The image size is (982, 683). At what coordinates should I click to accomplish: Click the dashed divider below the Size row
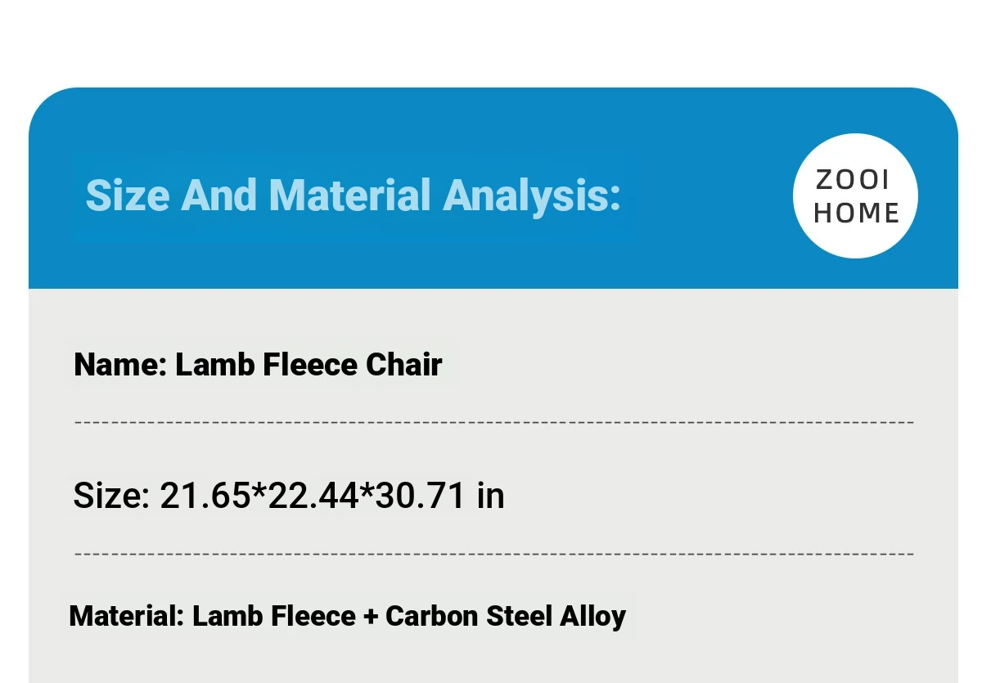coord(493,554)
